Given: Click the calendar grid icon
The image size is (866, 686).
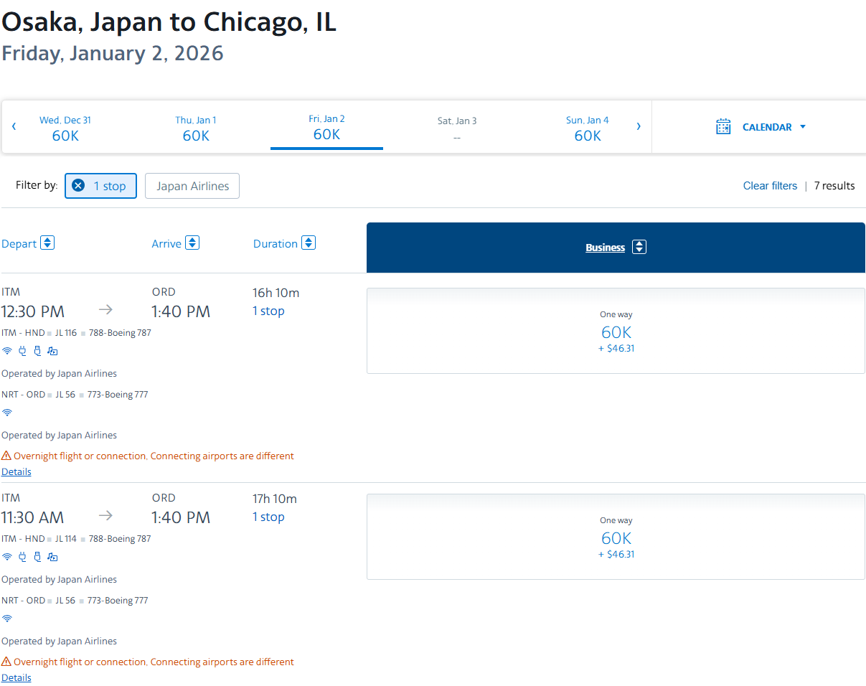Looking at the screenshot, I should [x=723, y=127].
